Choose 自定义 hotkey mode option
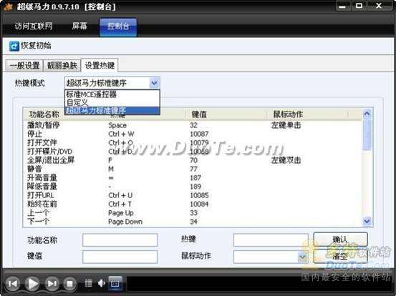Viewport: 396px width, 296px height. (112, 103)
